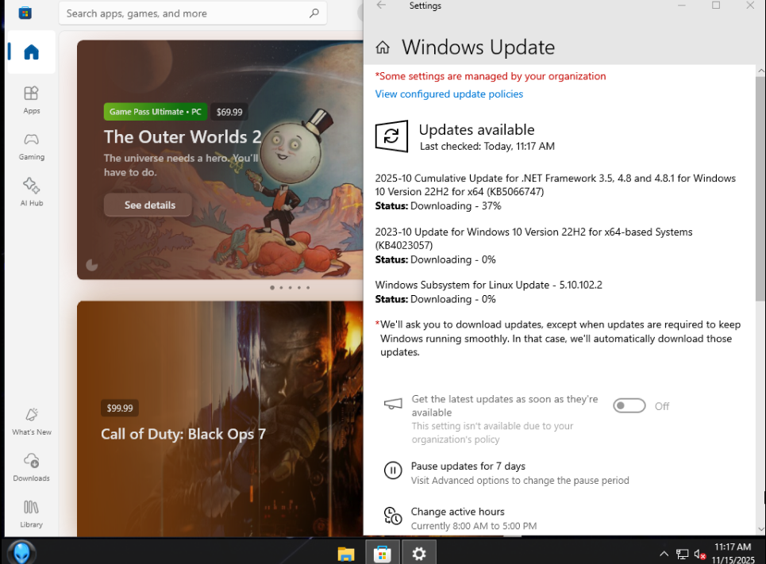Click the Alienware Start button
Image resolution: width=766 pixels, height=564 pixels.
tap(21, 552)
